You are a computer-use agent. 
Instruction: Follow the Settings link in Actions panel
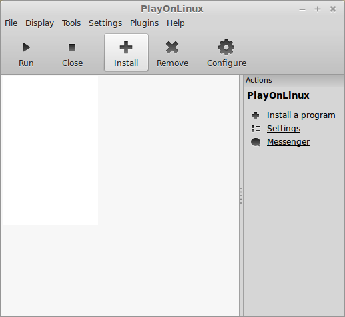284,129
